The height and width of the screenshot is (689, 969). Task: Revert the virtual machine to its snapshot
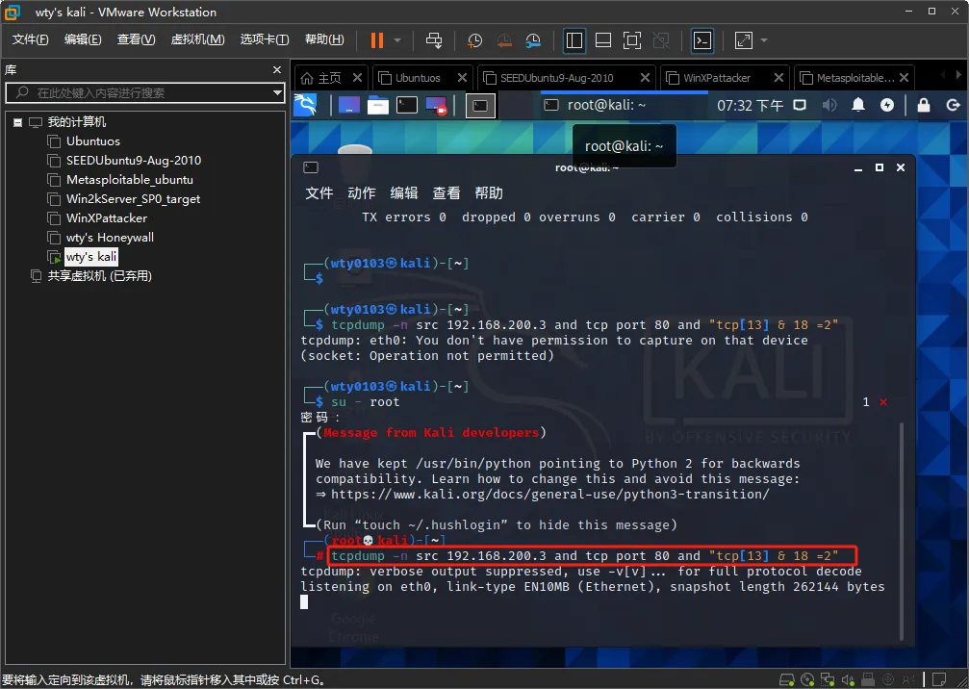[503, 40]
